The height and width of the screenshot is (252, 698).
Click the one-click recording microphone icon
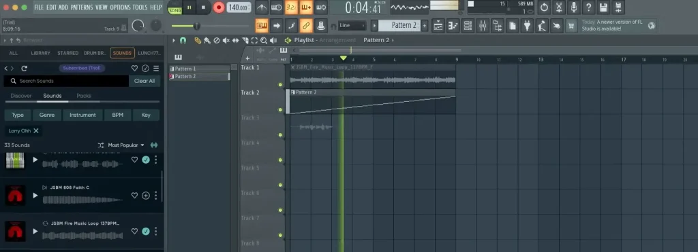(574, 7)
